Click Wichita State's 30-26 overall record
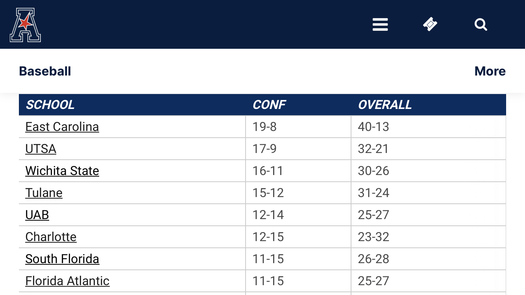 click(373, 171)
